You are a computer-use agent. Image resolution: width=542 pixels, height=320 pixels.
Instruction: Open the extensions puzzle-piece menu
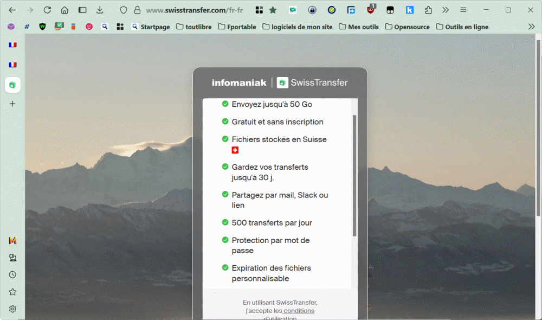pyautogui.click(x=428, y=10)
